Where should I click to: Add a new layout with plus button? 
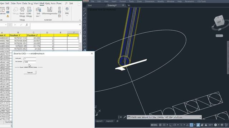pos(117,121)
